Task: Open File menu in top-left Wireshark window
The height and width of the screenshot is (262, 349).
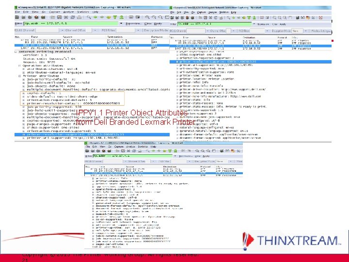Action: tap(17, 12)
